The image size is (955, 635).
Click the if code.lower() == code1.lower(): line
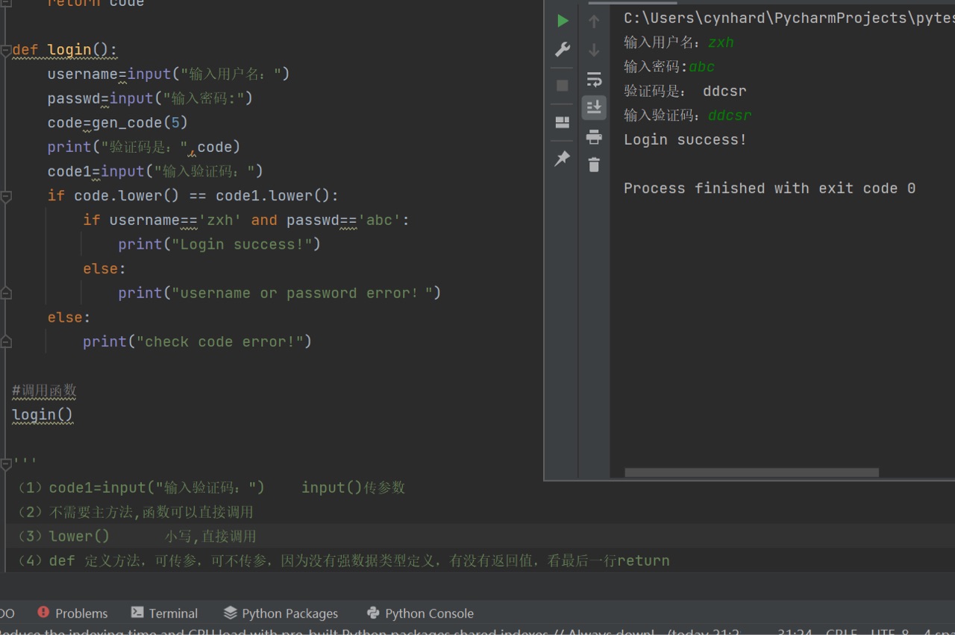[193, 196]
